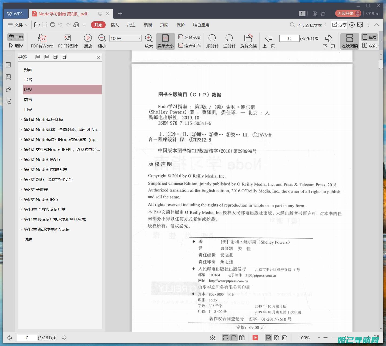Screen dimensions: 386x346
Task: Click 访客登录 guest login button
Action: [x=348, y=13]
